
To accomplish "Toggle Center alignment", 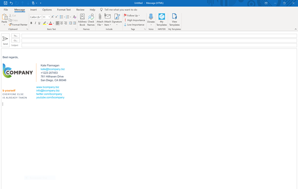I will pos(62,23).
